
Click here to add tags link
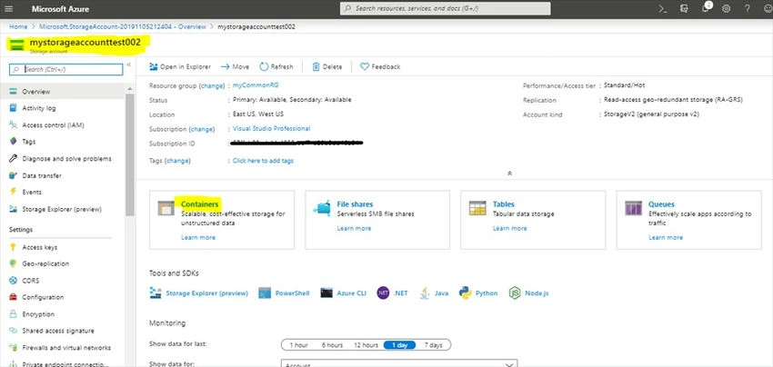pos(263,161)
